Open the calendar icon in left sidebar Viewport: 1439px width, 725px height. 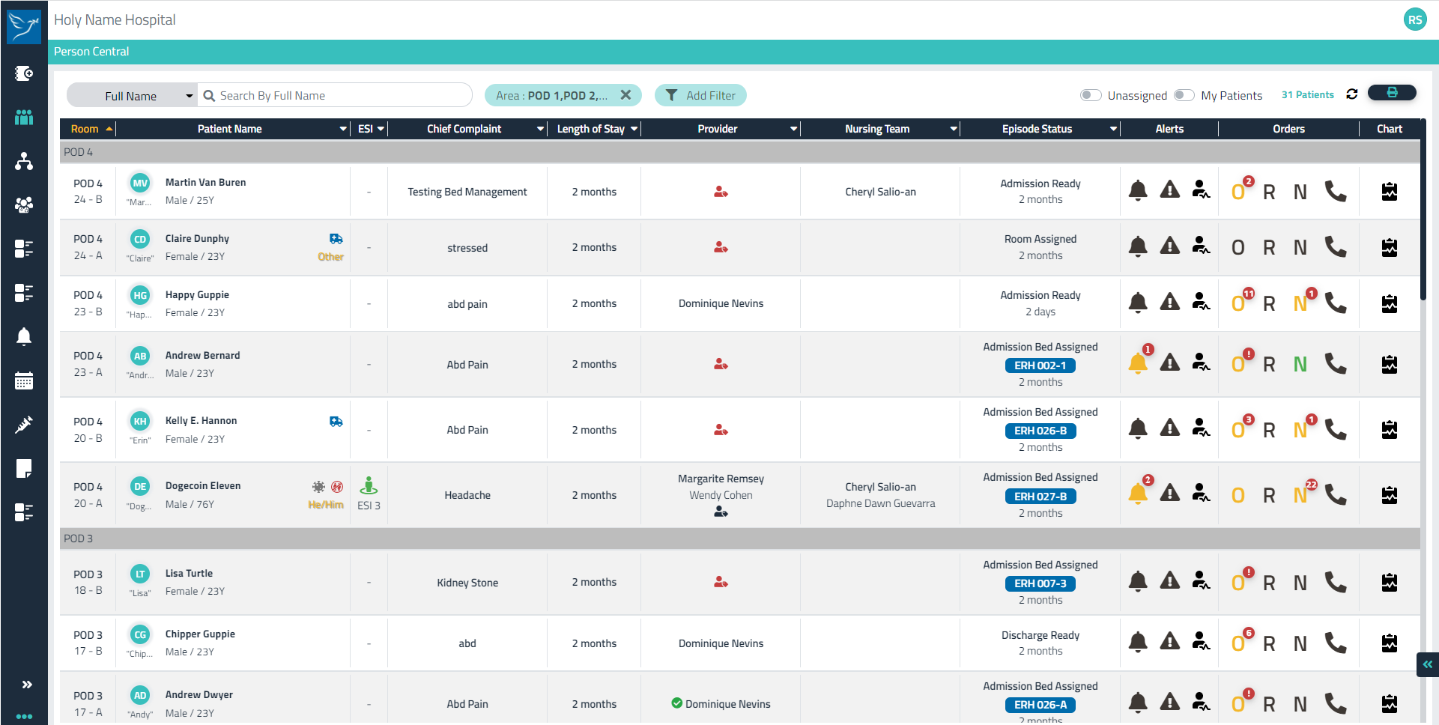[24, 381]
